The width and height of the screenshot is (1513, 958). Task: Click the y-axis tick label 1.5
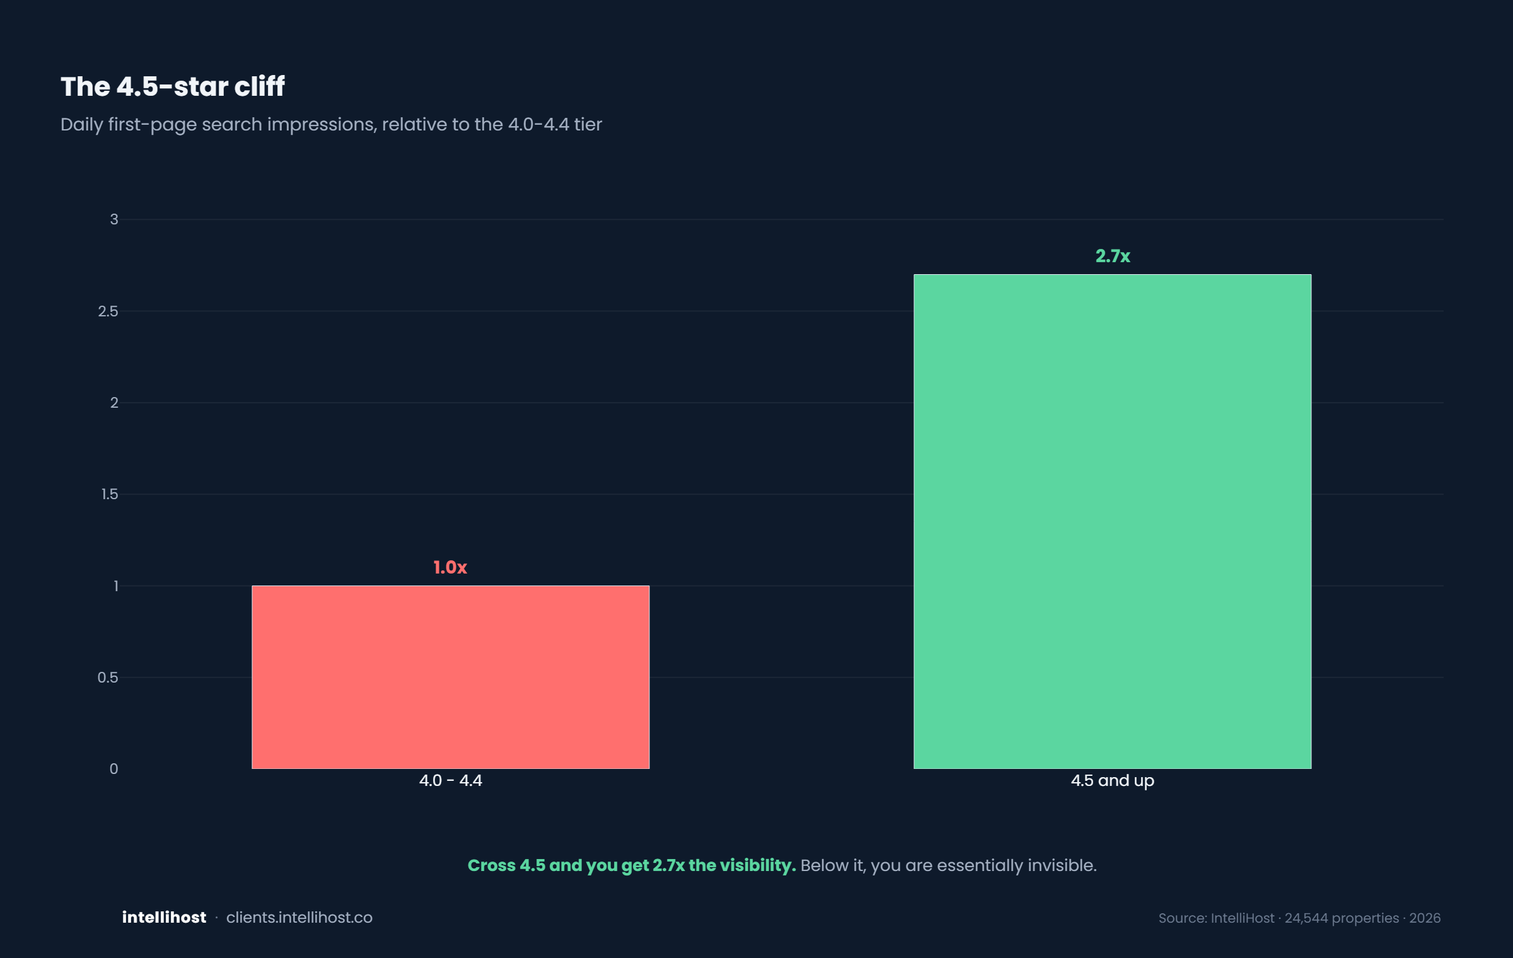click(x=110, y=494)
